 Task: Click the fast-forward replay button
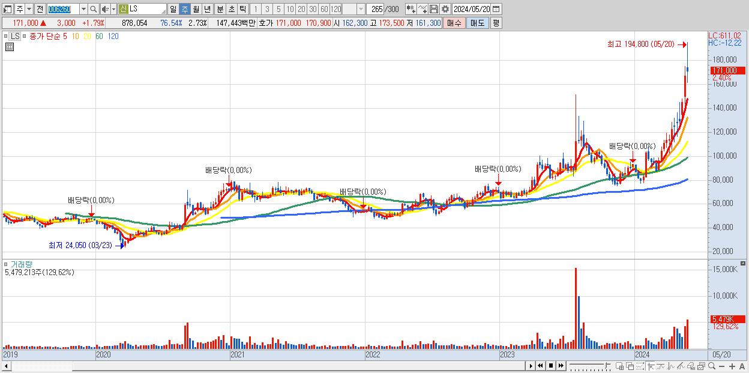(x=561, y=366)
